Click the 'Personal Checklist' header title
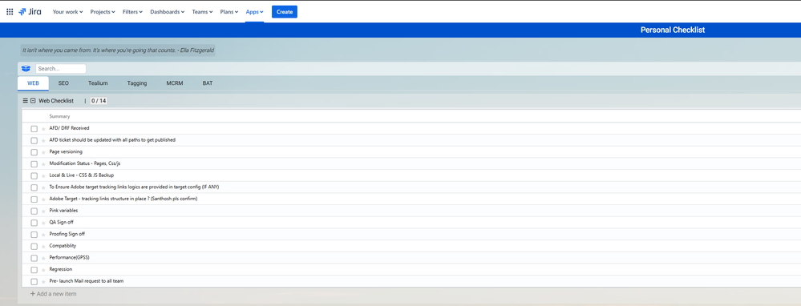The image size is (801, 306). click(x=673, y=30)
